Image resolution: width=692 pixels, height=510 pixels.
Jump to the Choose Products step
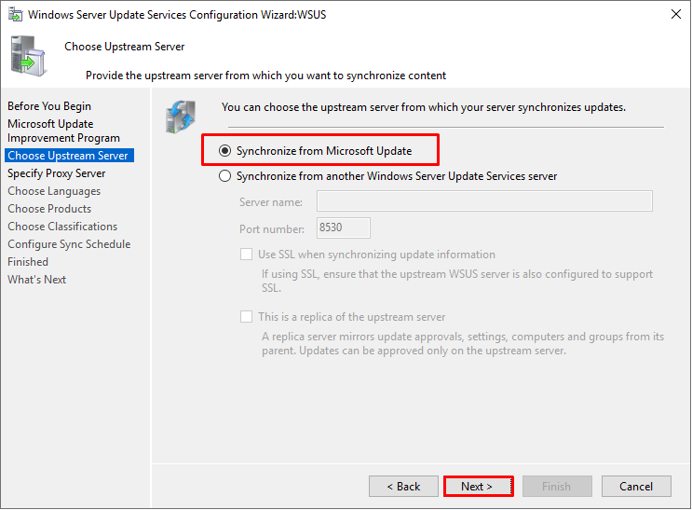point(49,209)
